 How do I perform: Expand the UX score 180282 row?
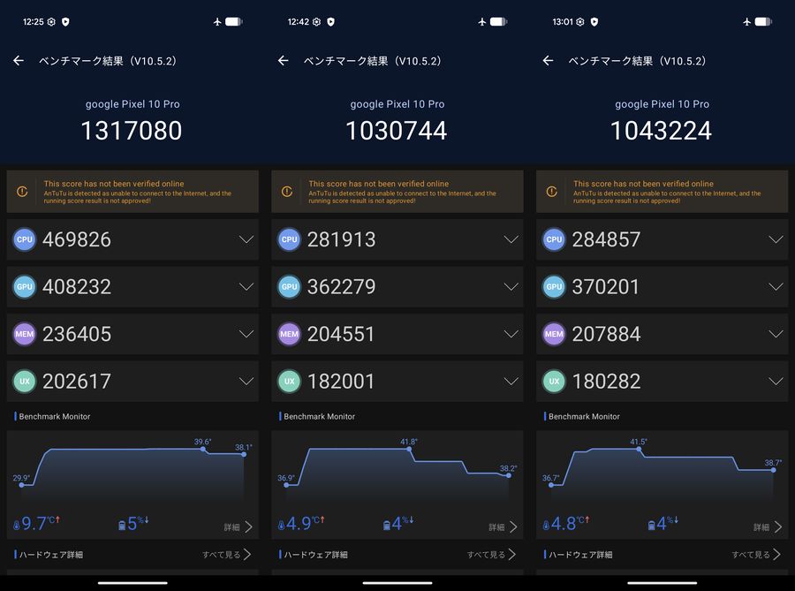click(776, 381)
